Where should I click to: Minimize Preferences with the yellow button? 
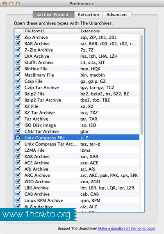point(11,4)
